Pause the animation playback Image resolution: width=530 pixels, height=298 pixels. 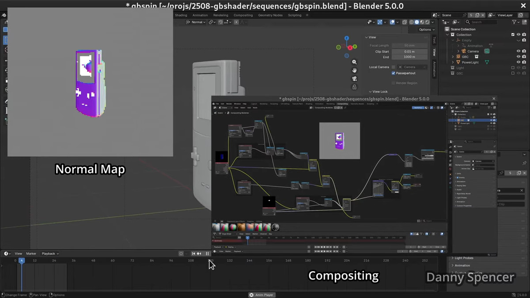click(x=207, y=253)
